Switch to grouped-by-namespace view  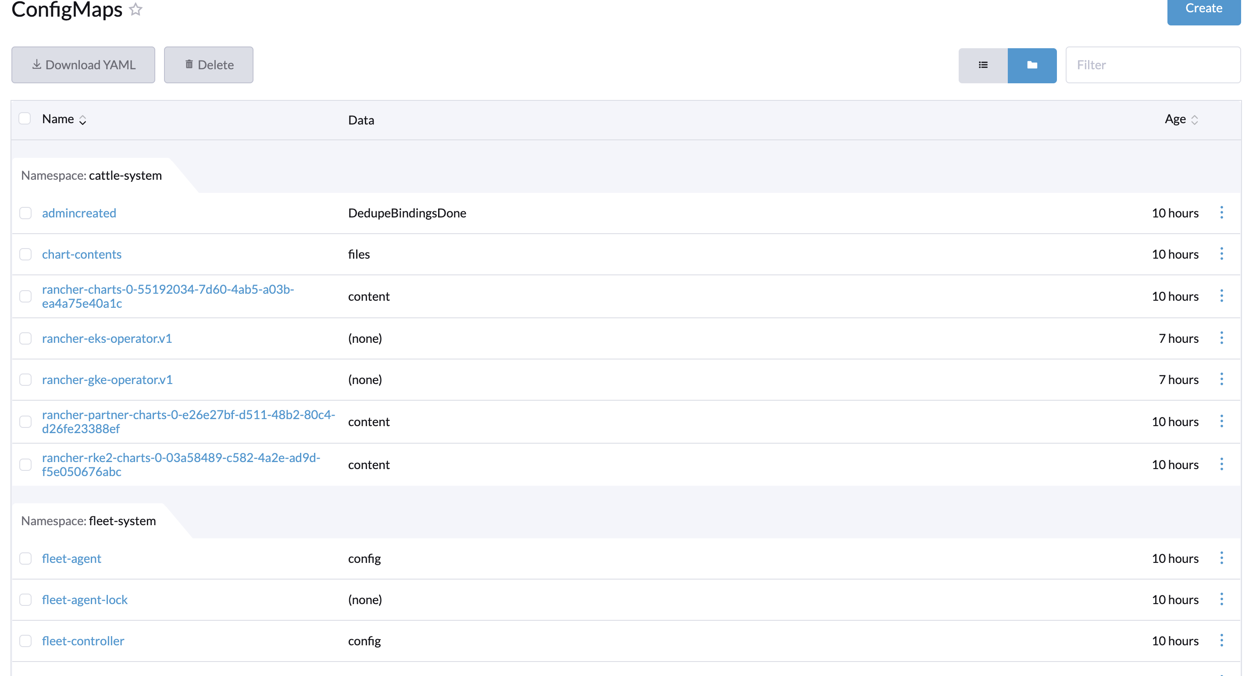(x=1032, y=65)
